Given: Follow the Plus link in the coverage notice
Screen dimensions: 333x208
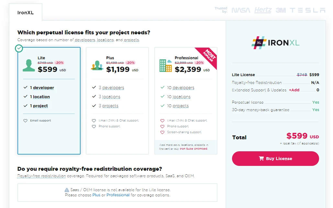Looking at the screenshot, I should click(x=96, y=195).
